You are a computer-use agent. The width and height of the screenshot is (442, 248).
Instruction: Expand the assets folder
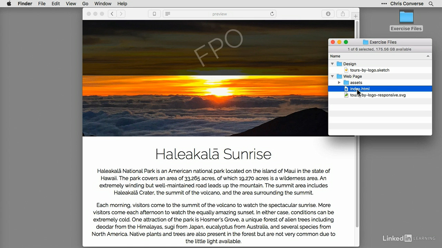[x=339, y=82]
